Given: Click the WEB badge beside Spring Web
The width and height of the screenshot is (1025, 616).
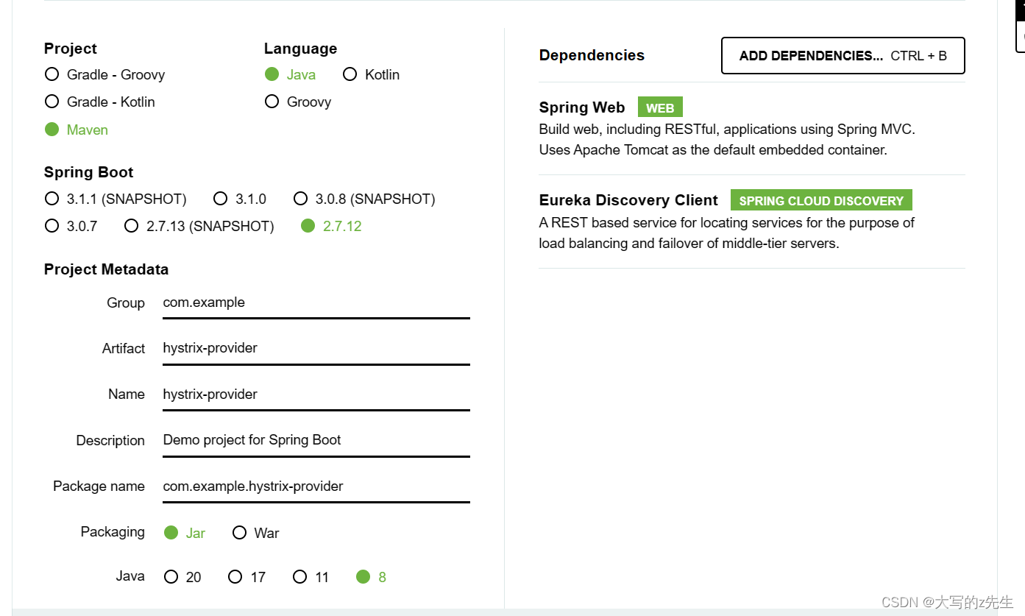Looking at the screenshot, I should (659, 107).
